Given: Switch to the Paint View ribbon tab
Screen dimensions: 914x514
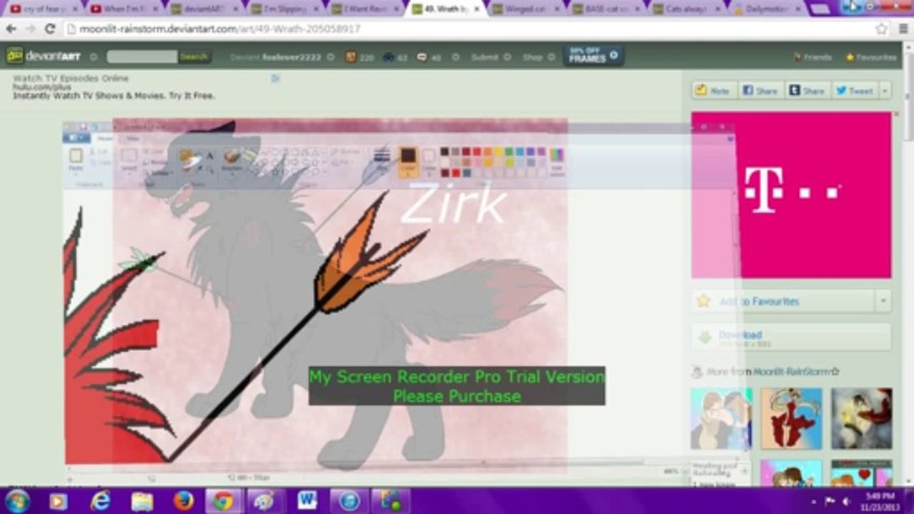Looking at the screenshot, I should tap(134, 138).
